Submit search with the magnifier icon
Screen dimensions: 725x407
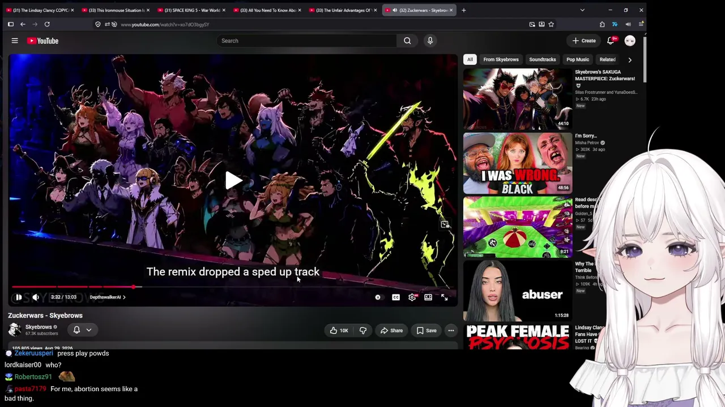(x=407, y=41)
